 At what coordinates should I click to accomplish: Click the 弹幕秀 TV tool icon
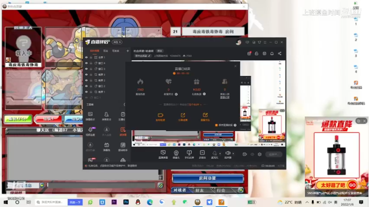click(107, 145)
